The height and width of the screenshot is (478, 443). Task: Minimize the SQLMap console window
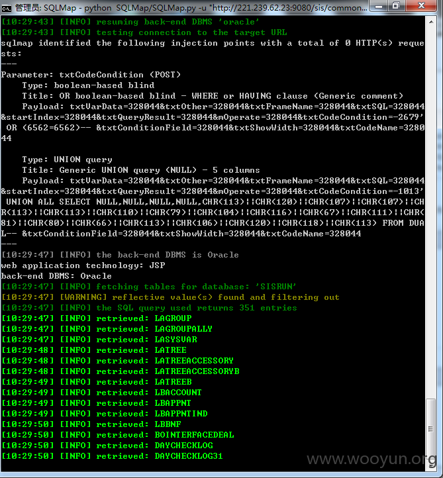[379, 6]
